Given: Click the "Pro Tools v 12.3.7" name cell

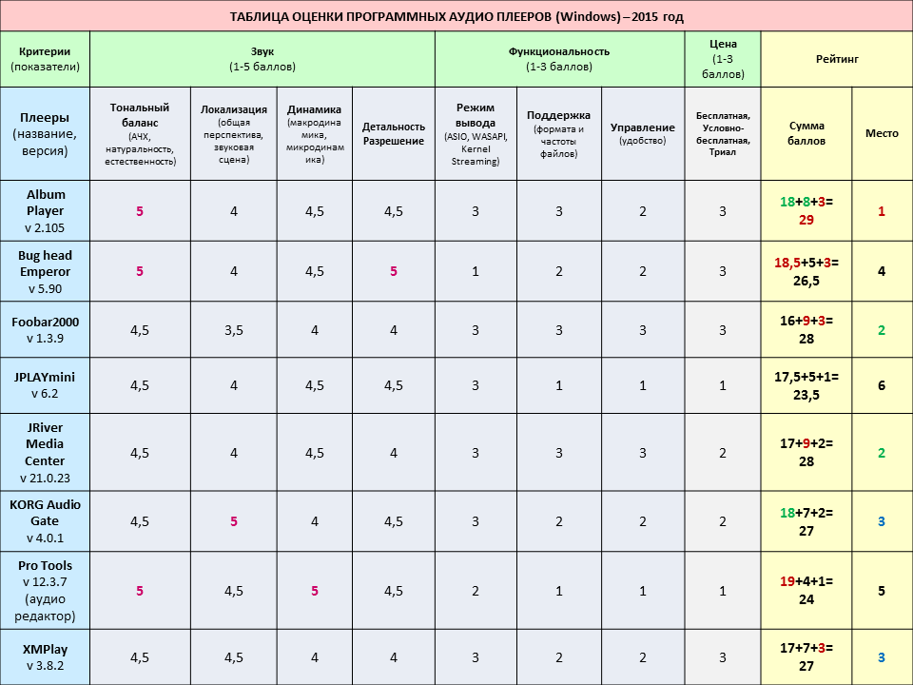Looking at the screenshot, I should click(x=45, y=591).
